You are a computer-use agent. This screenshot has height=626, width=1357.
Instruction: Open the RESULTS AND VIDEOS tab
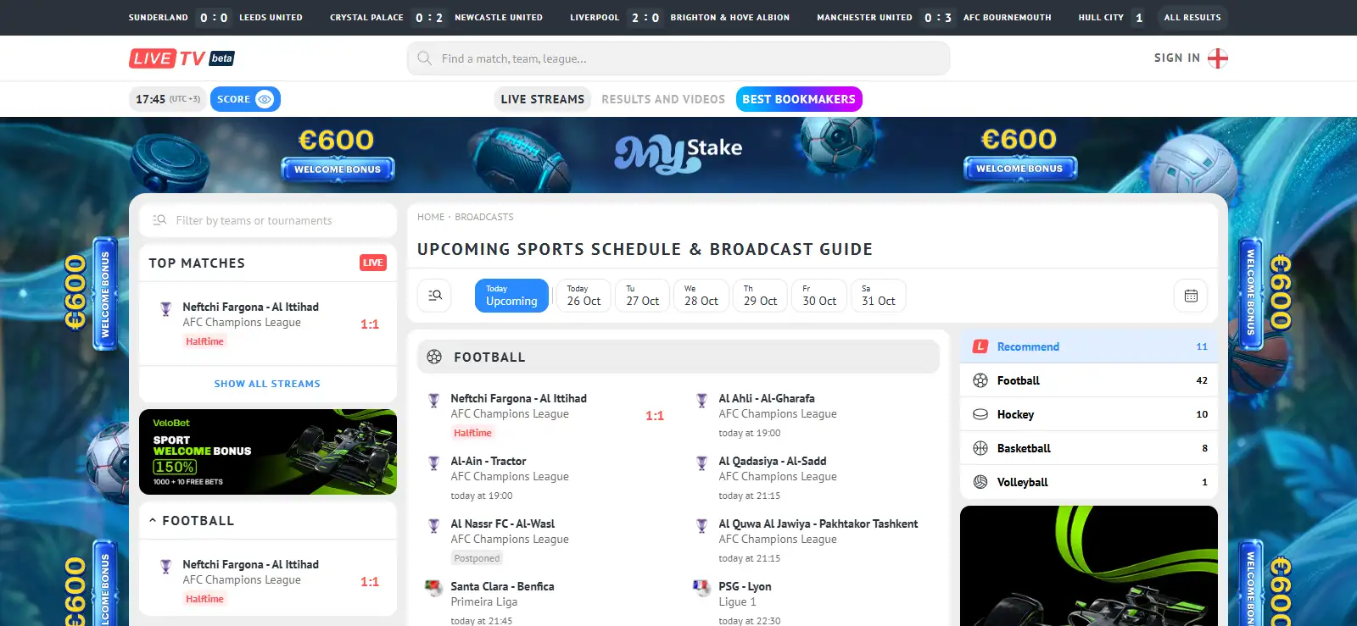[663, 99]
